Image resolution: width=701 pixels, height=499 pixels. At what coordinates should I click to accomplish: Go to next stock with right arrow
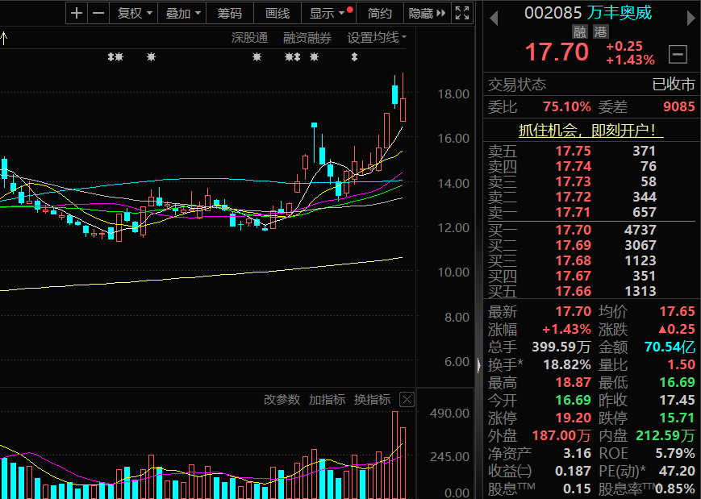point(691,19)
